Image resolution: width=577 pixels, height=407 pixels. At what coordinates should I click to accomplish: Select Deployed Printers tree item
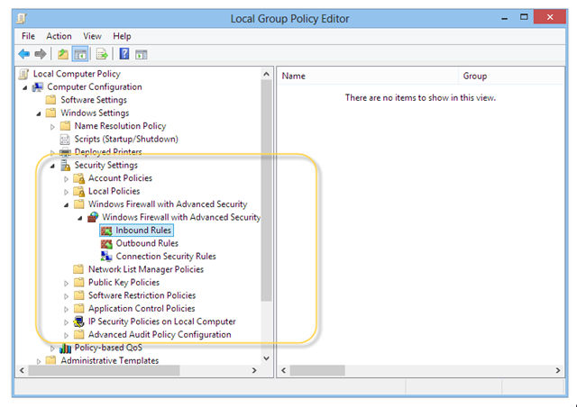coord(108,152)
